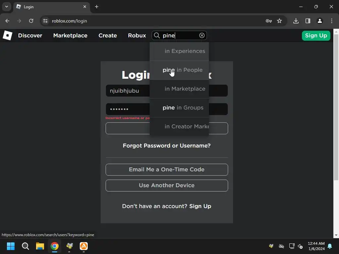Open the Windows Start menu
The height and width of the screenshot is (254, 339).
(x=11, y=246)
